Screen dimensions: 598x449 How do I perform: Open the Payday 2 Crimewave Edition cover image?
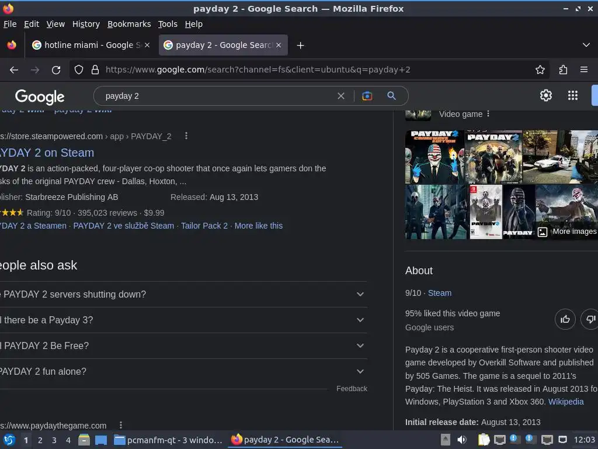coord(434,157)
